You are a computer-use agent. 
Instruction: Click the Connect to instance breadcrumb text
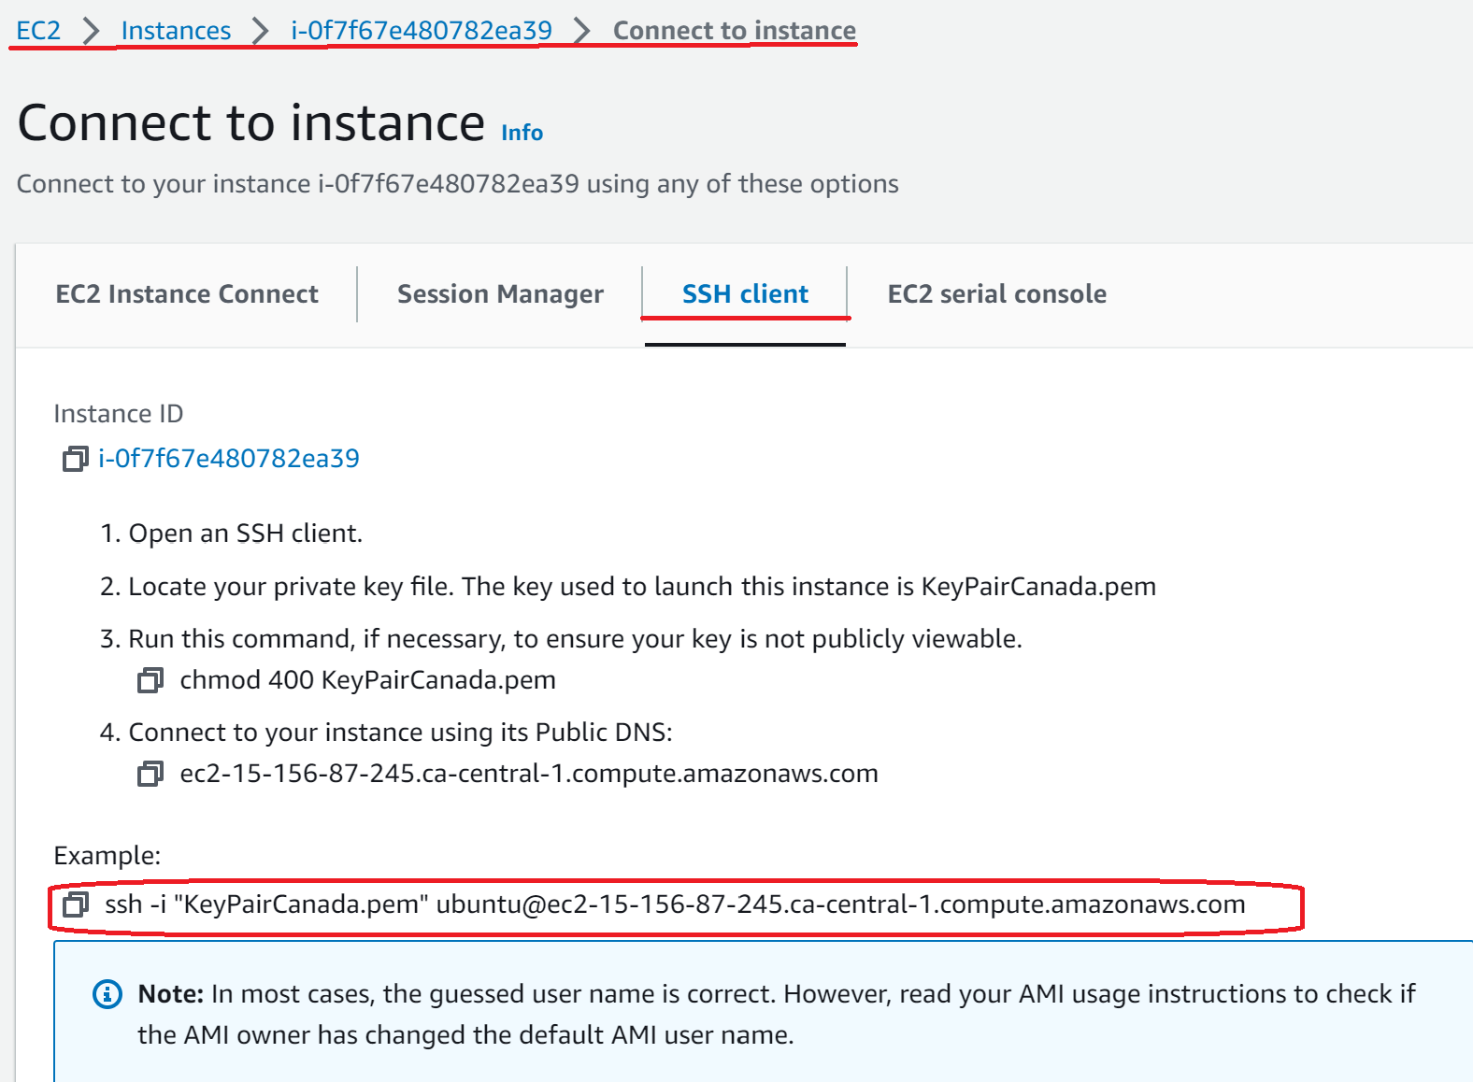(735, 30)
